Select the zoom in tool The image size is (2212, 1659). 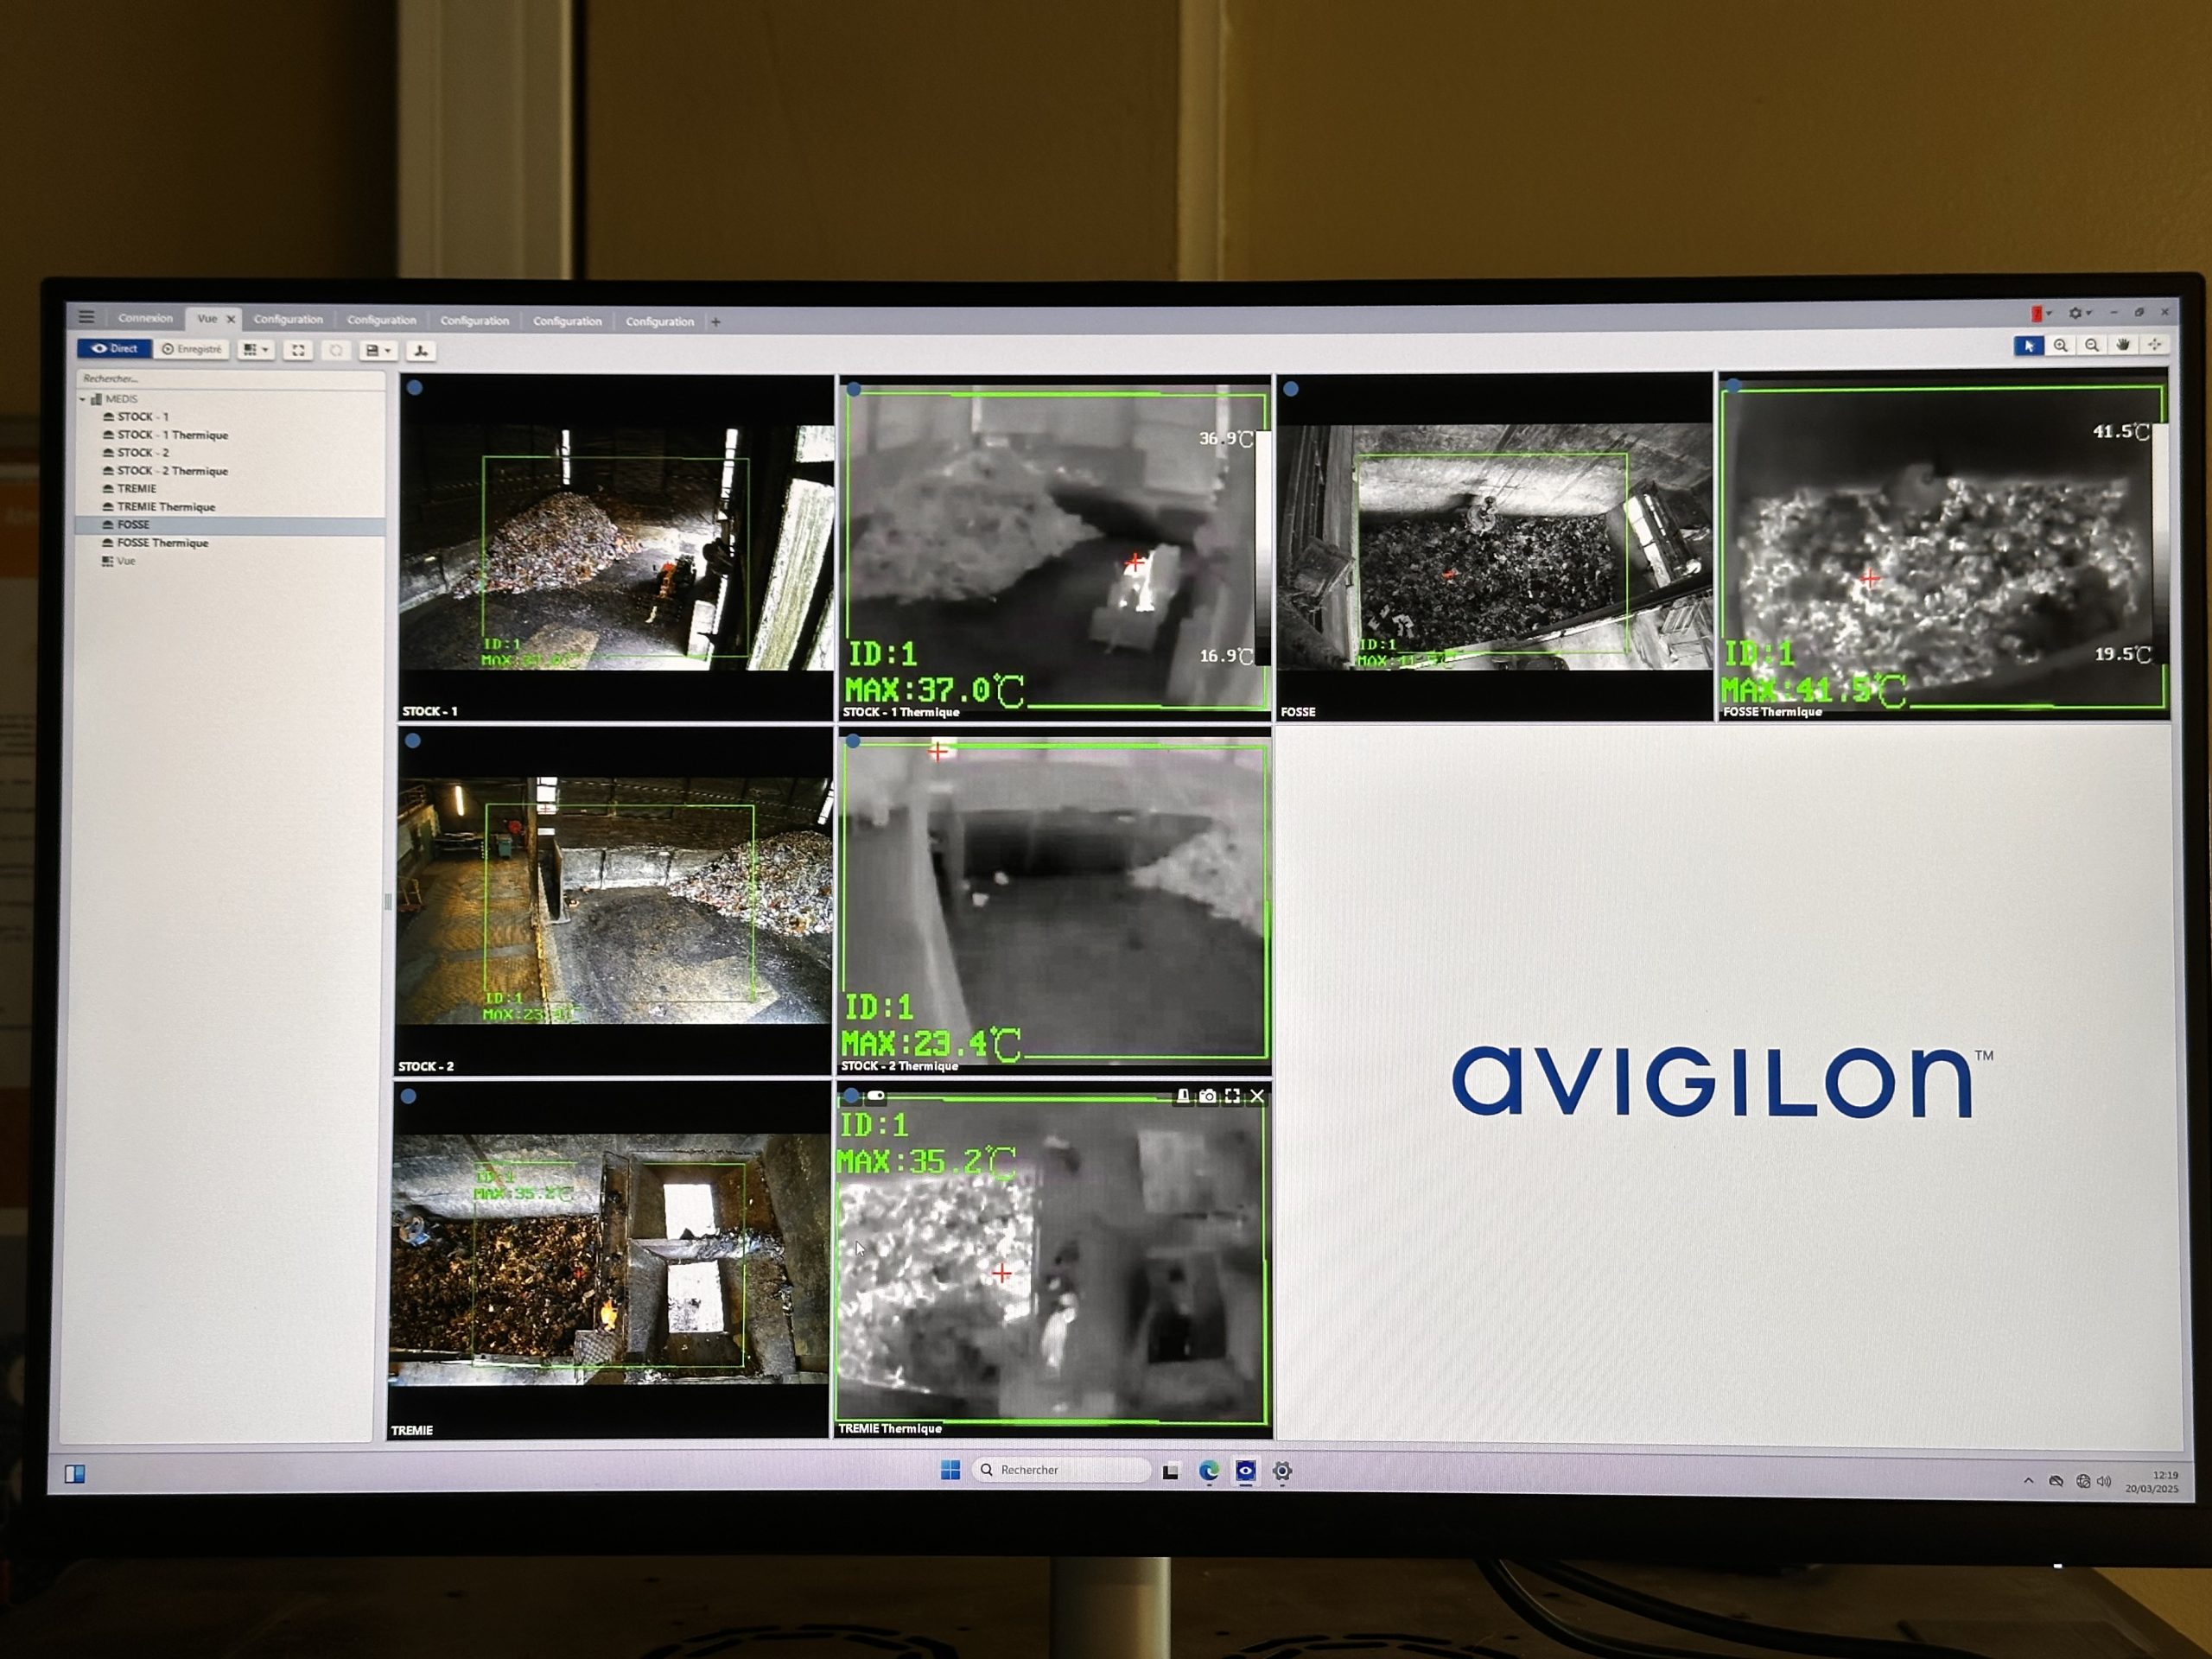click(x=2060, y=345)
